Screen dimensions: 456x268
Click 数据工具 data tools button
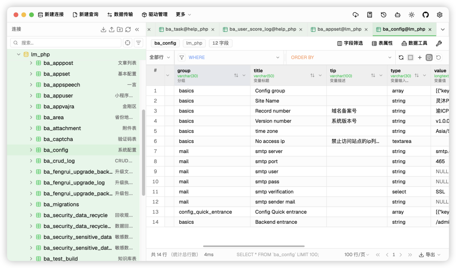415,43
